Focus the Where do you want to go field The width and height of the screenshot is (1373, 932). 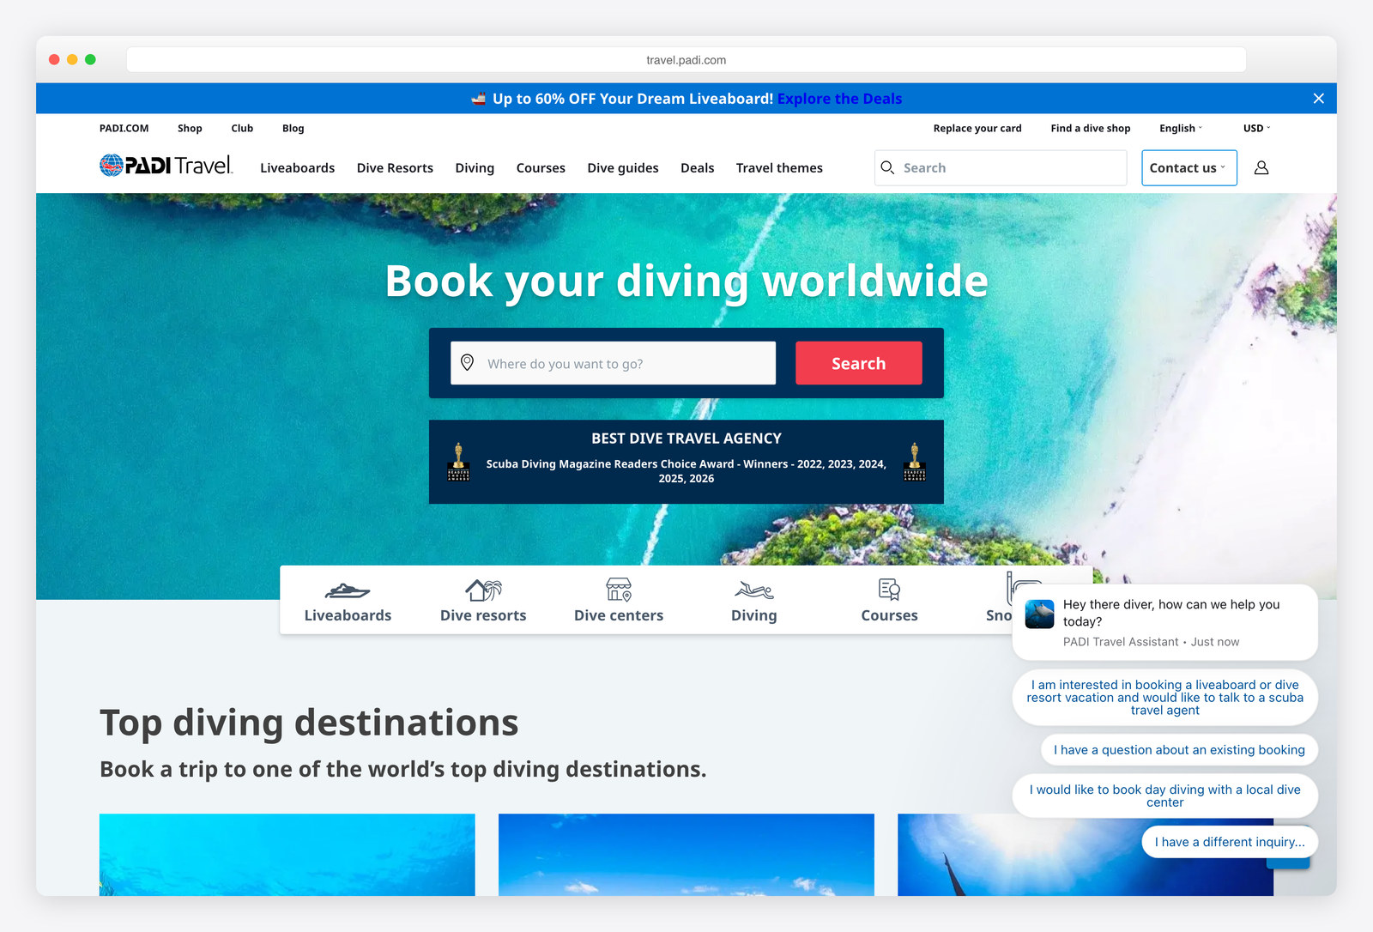(614, 363)
